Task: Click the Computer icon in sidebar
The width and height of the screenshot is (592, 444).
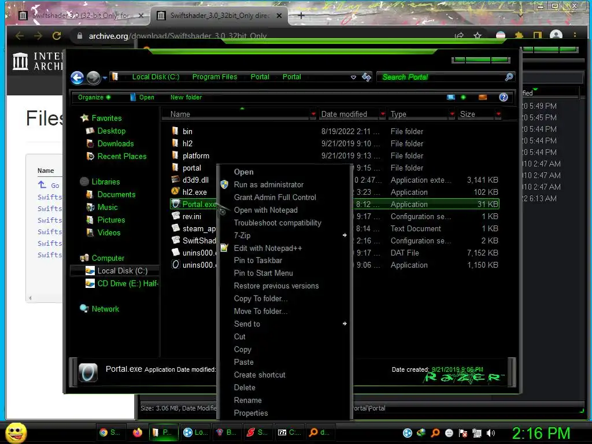Action: [84, 258]
